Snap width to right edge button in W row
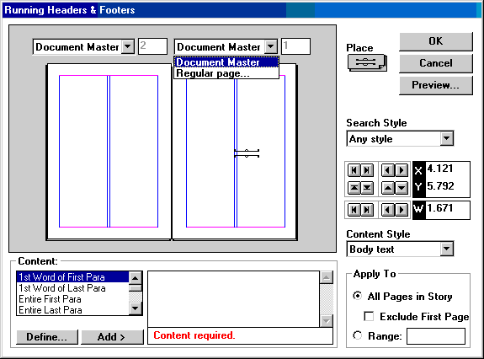 (367, 210)
